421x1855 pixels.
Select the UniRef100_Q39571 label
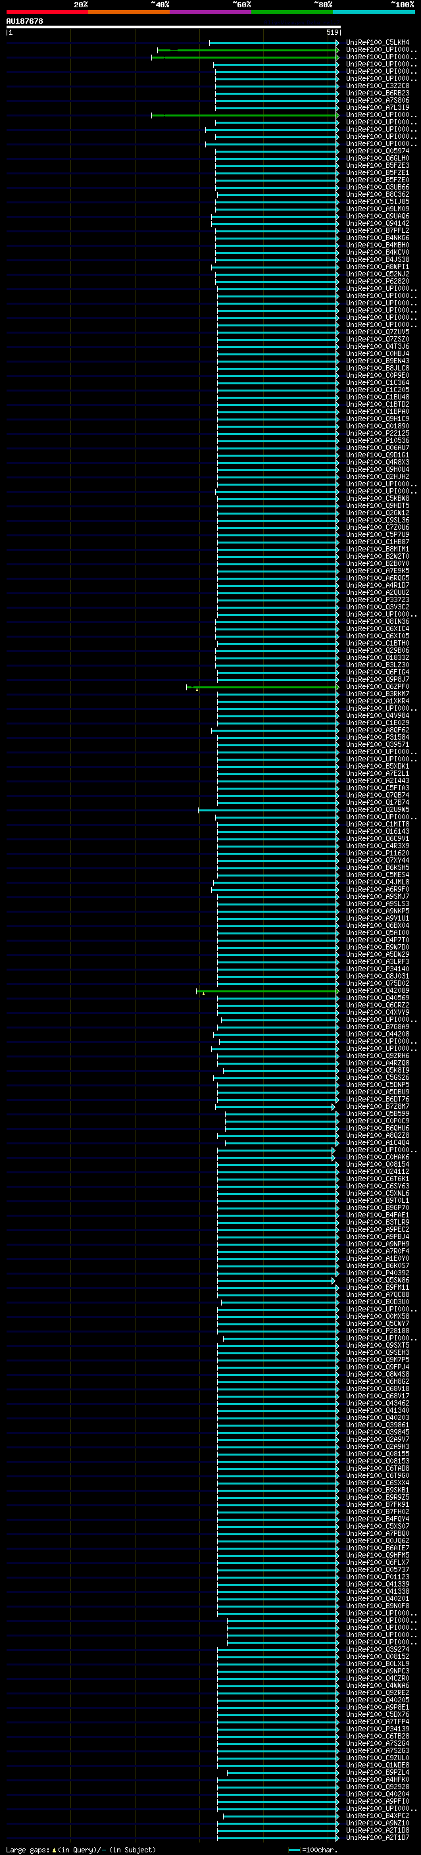378,745
